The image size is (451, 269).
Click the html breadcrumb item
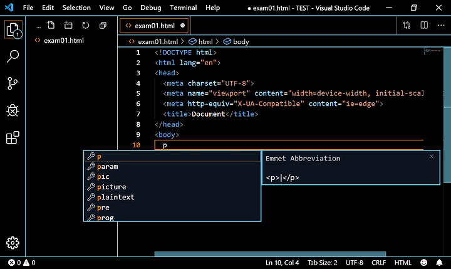205,42
